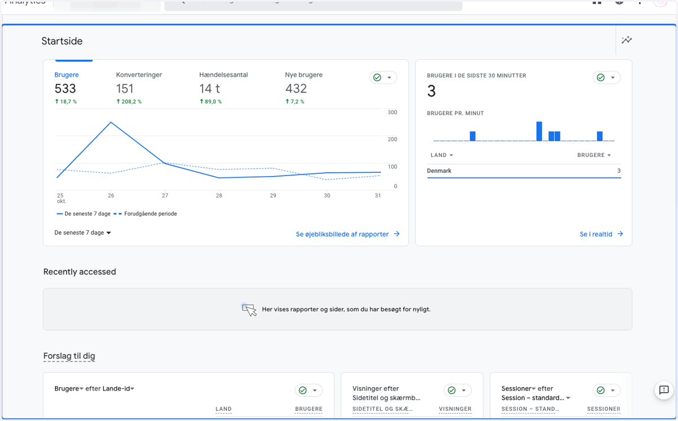Click the SIDETITEL OG SKÆ... column header

tap(383, 409)
